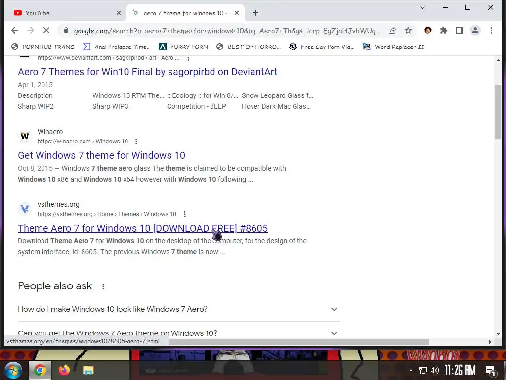Click the avatar extension icon in toolbar
The image size is (506, 380).
click(x=428, y=30)
